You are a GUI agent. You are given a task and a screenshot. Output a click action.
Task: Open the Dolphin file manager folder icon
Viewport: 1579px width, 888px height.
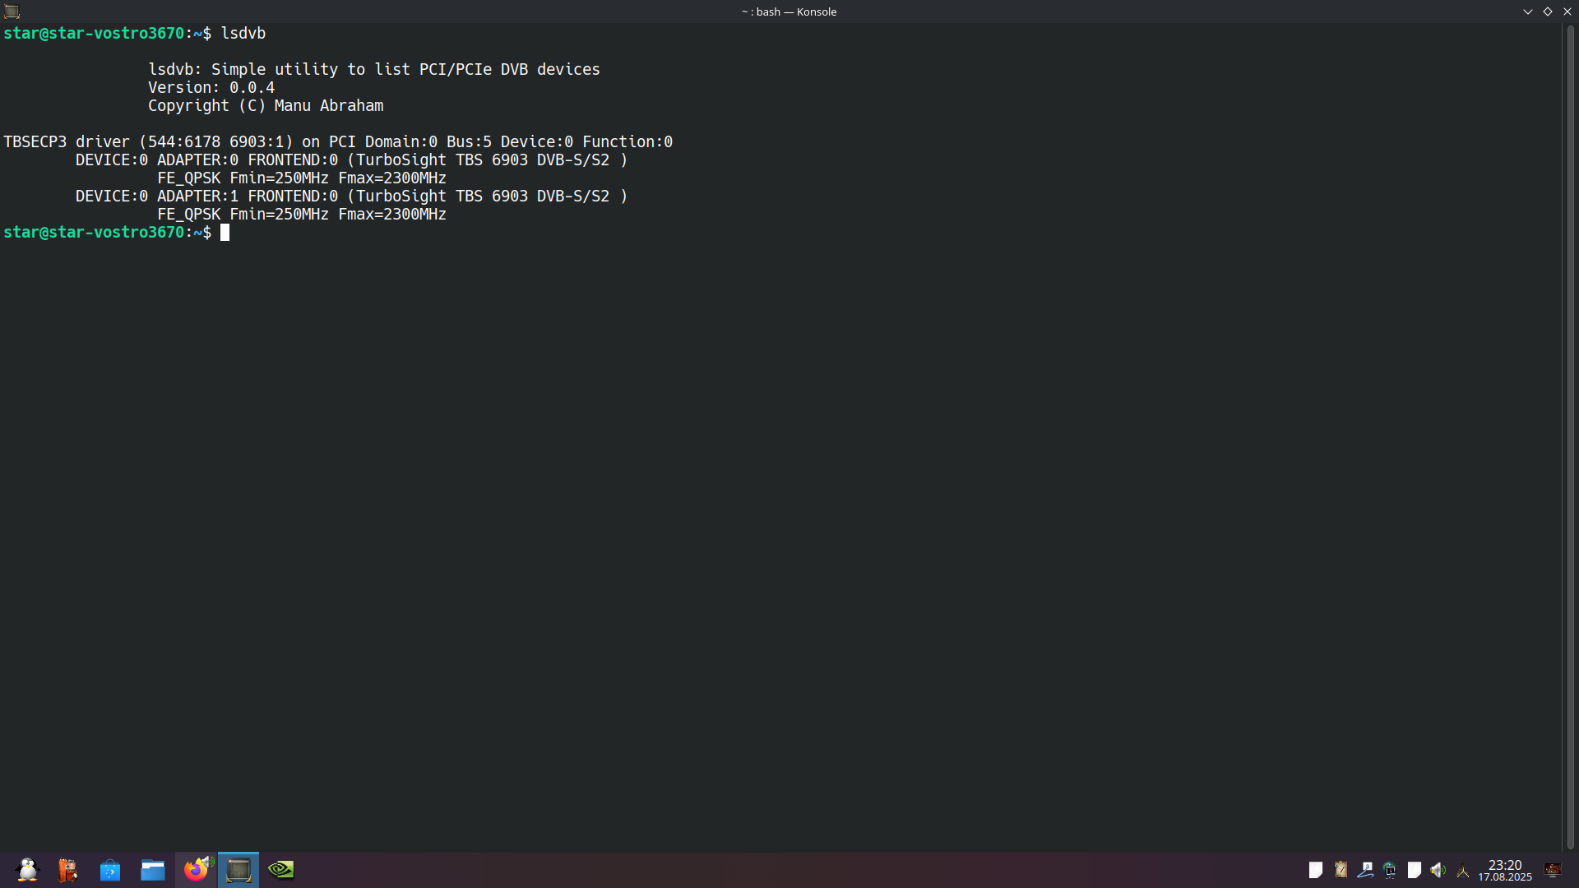point(153,870)
